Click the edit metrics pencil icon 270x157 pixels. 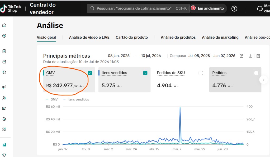click(241, 56)
